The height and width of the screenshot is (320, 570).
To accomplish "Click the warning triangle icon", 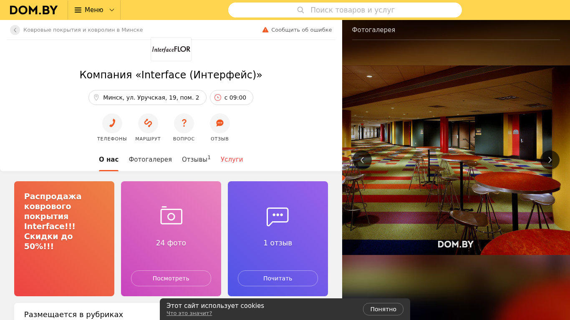I will pos(265,30).
